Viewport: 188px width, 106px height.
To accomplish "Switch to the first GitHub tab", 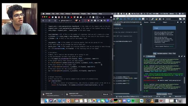I will pos(62,17).
